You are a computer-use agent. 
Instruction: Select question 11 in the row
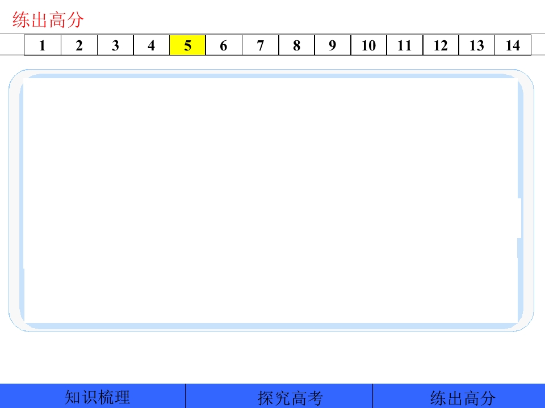pyautogui.click(x=405, y=45)
